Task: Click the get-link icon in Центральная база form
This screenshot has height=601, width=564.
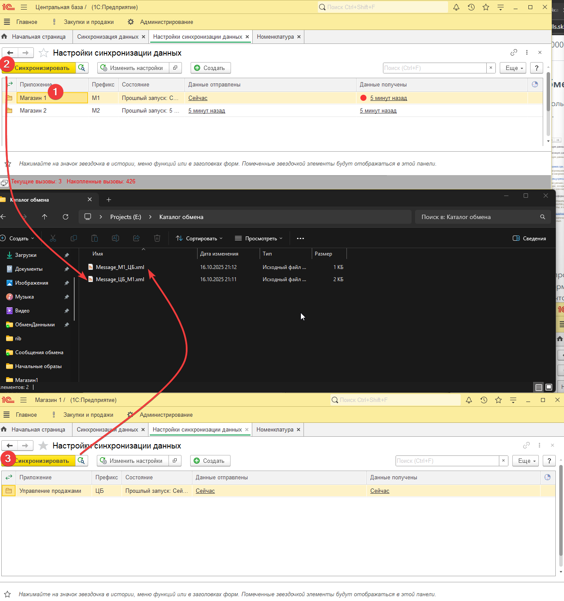Action: 514,53
